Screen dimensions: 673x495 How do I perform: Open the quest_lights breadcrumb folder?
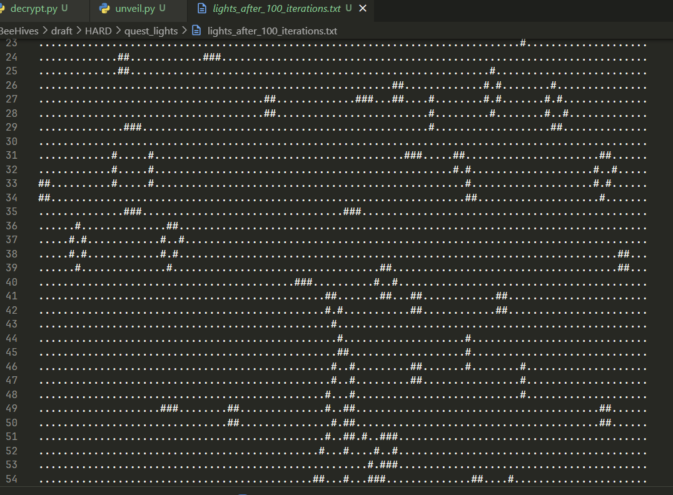tap(151, 31)
